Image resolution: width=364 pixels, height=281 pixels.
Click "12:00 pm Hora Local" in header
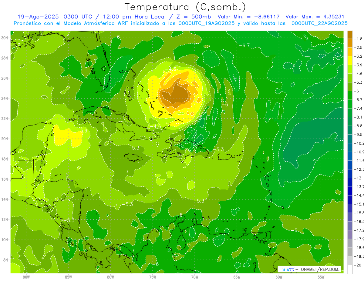click(134, 17)
